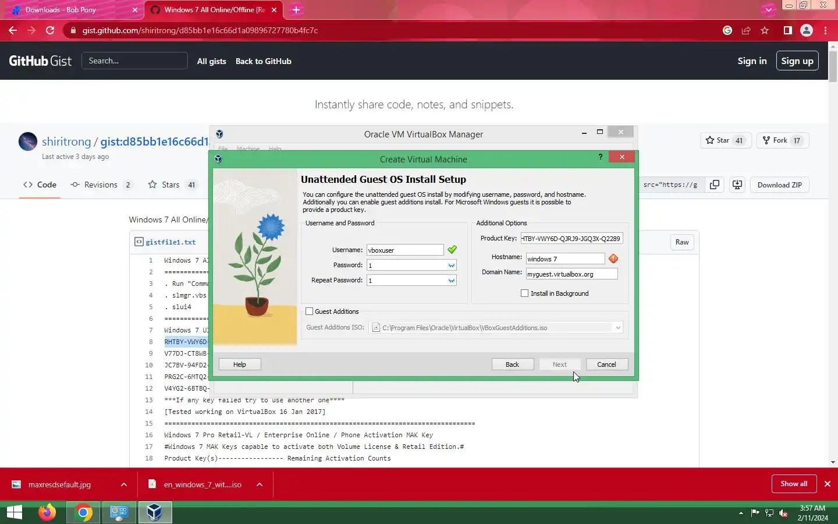Click GitHub Gist logo

click(40, 61)
